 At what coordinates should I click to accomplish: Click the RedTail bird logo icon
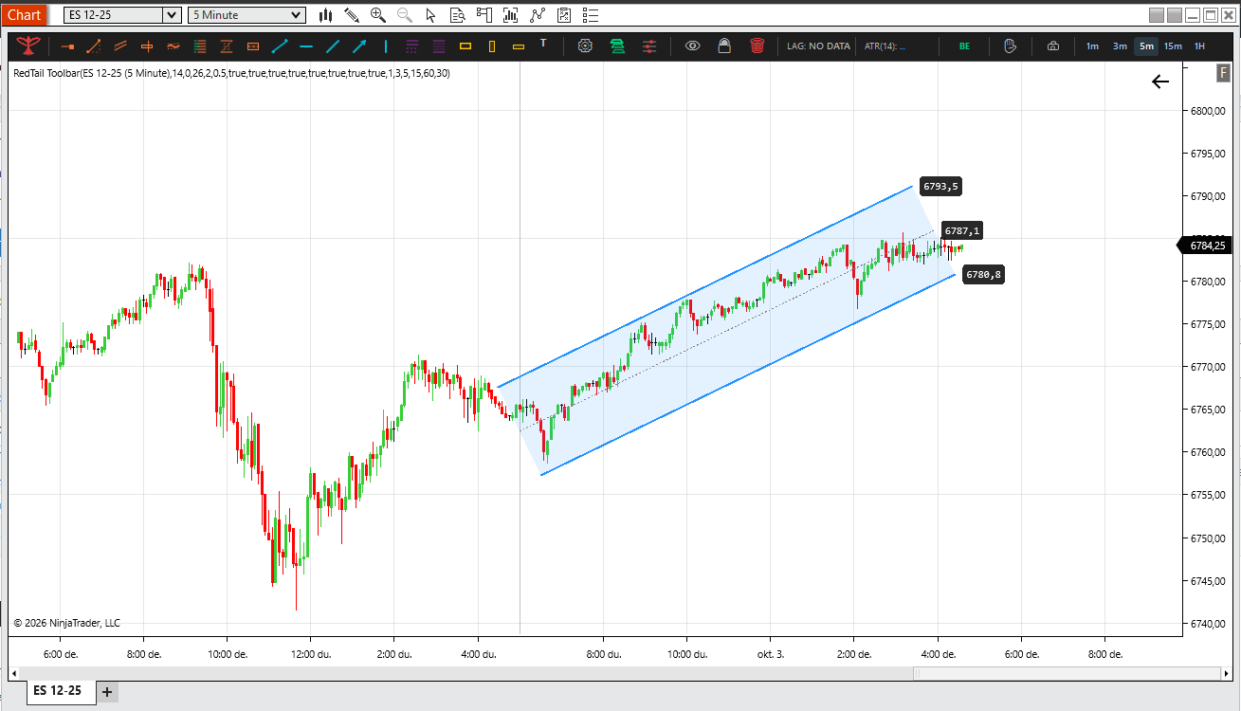tap(29, 46)
